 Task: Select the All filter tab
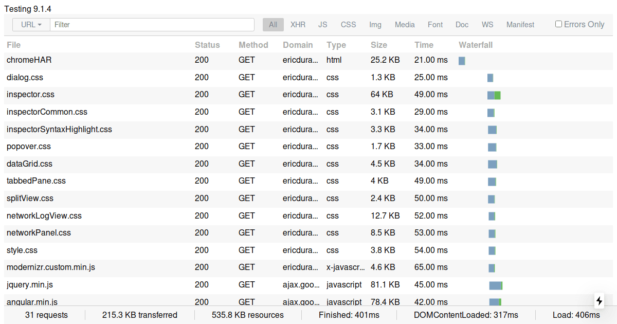(x=273, y=25)
